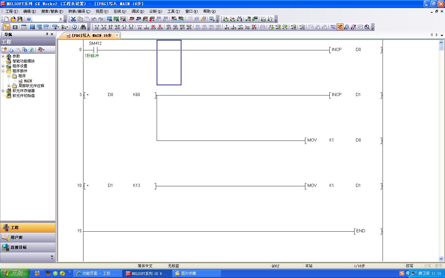445x278 pixels.
Task: Toggle the highlighted write mode button
Action: tap(340, 27)
